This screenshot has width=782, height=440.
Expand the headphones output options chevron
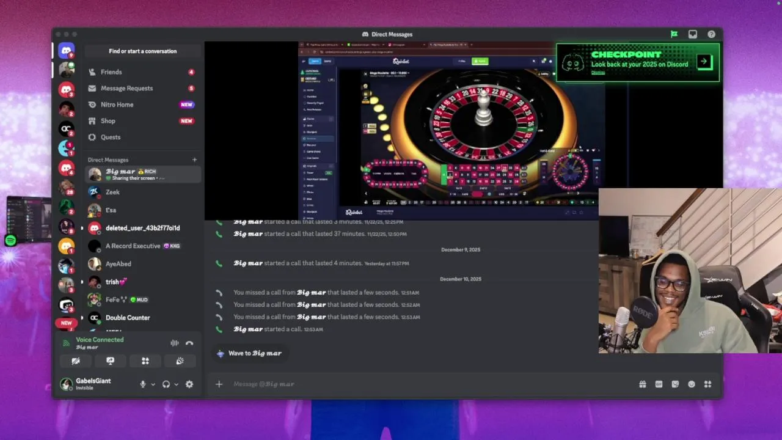click(176, 384)
